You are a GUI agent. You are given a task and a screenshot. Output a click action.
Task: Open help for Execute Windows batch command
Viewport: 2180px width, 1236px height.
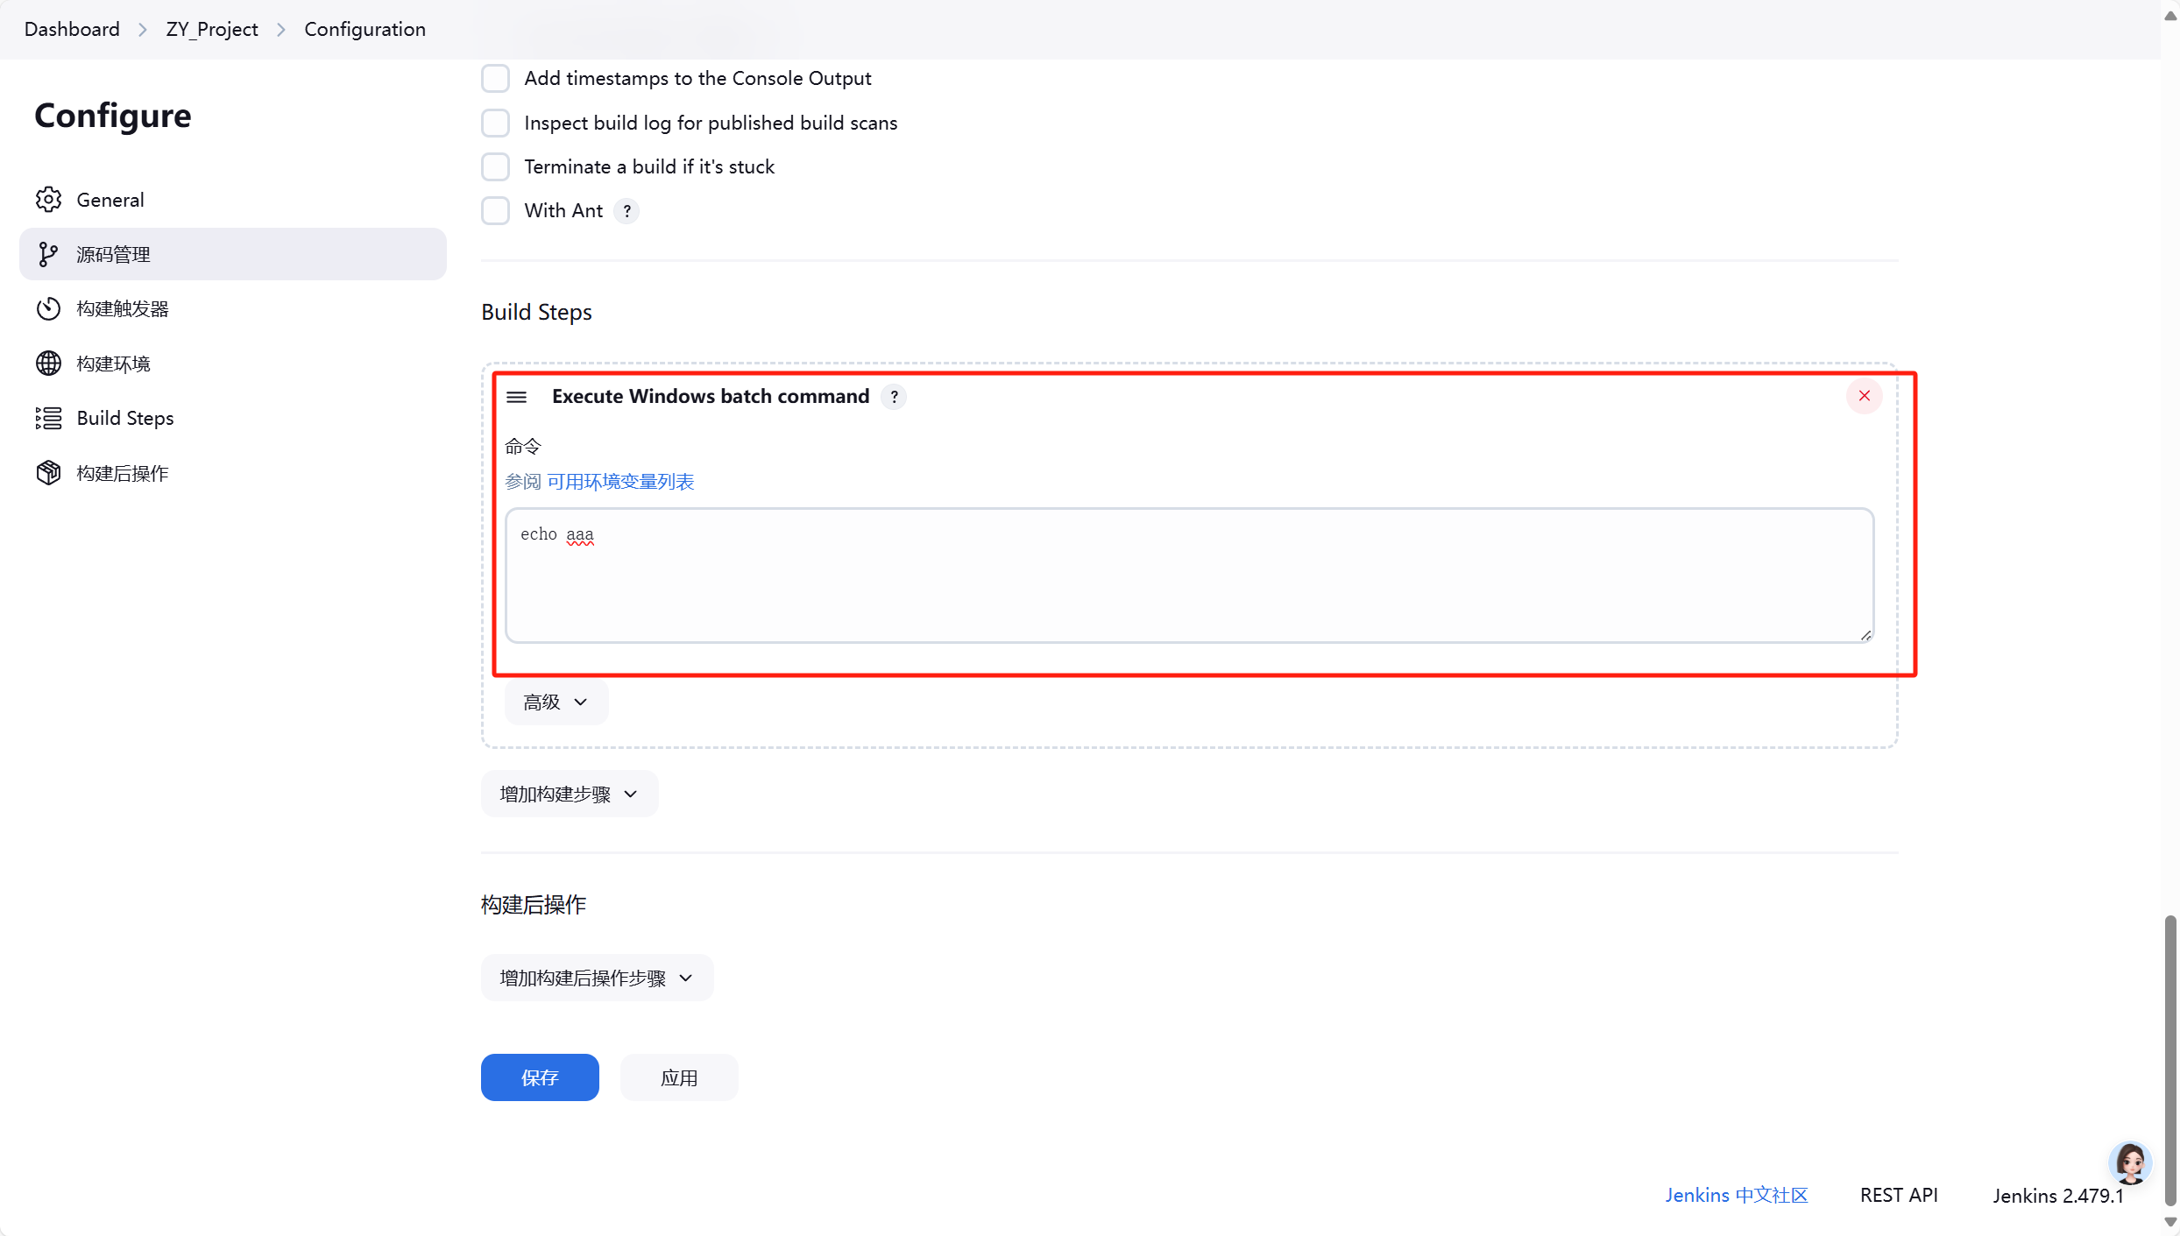click(x=894, y=396)
